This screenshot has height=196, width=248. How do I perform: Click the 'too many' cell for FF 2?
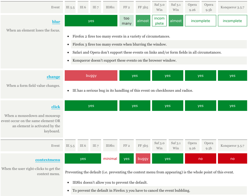click(x=126, y=21)
